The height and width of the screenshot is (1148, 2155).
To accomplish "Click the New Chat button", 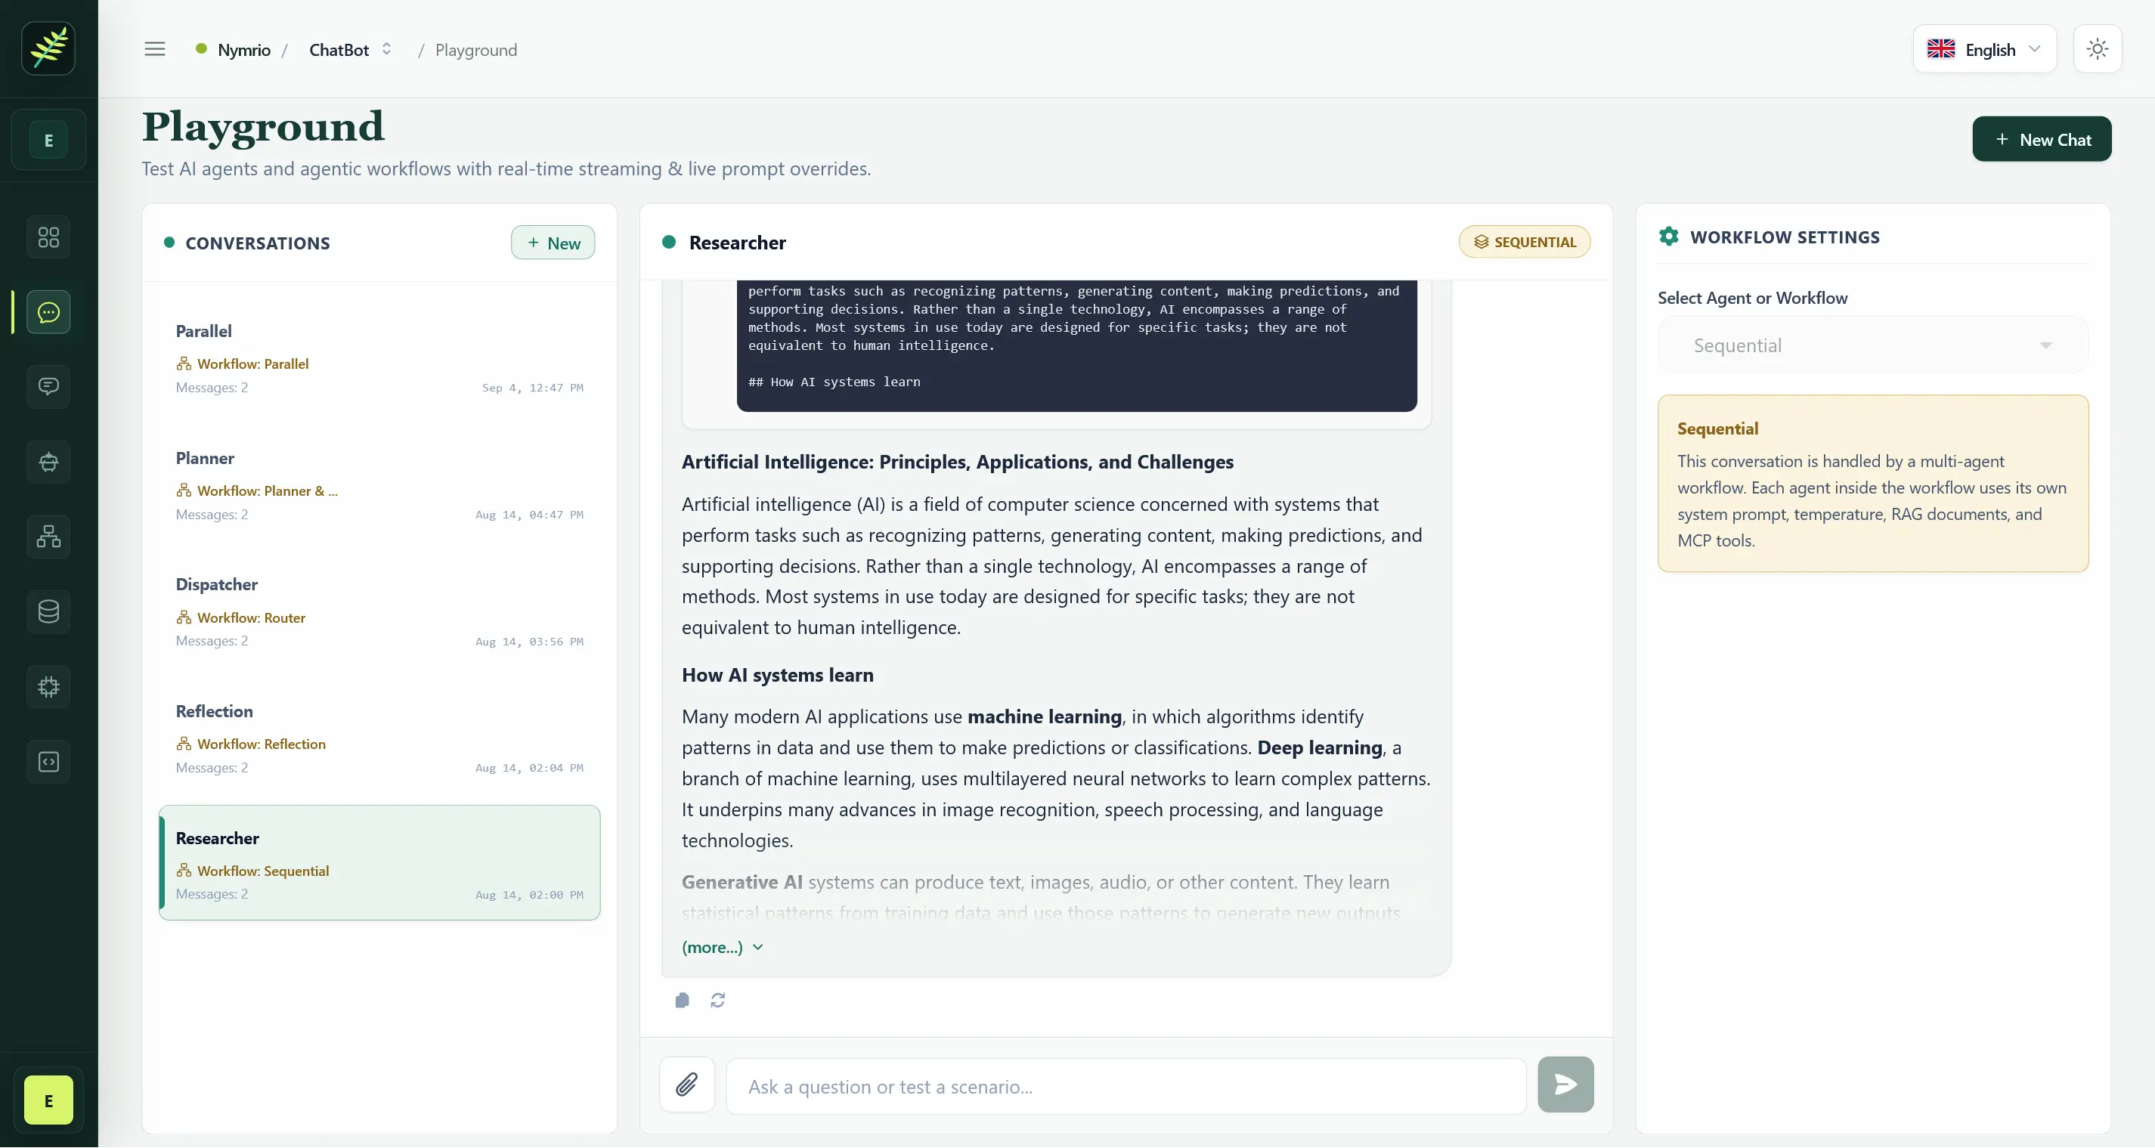I will (x=2041, y=139).
